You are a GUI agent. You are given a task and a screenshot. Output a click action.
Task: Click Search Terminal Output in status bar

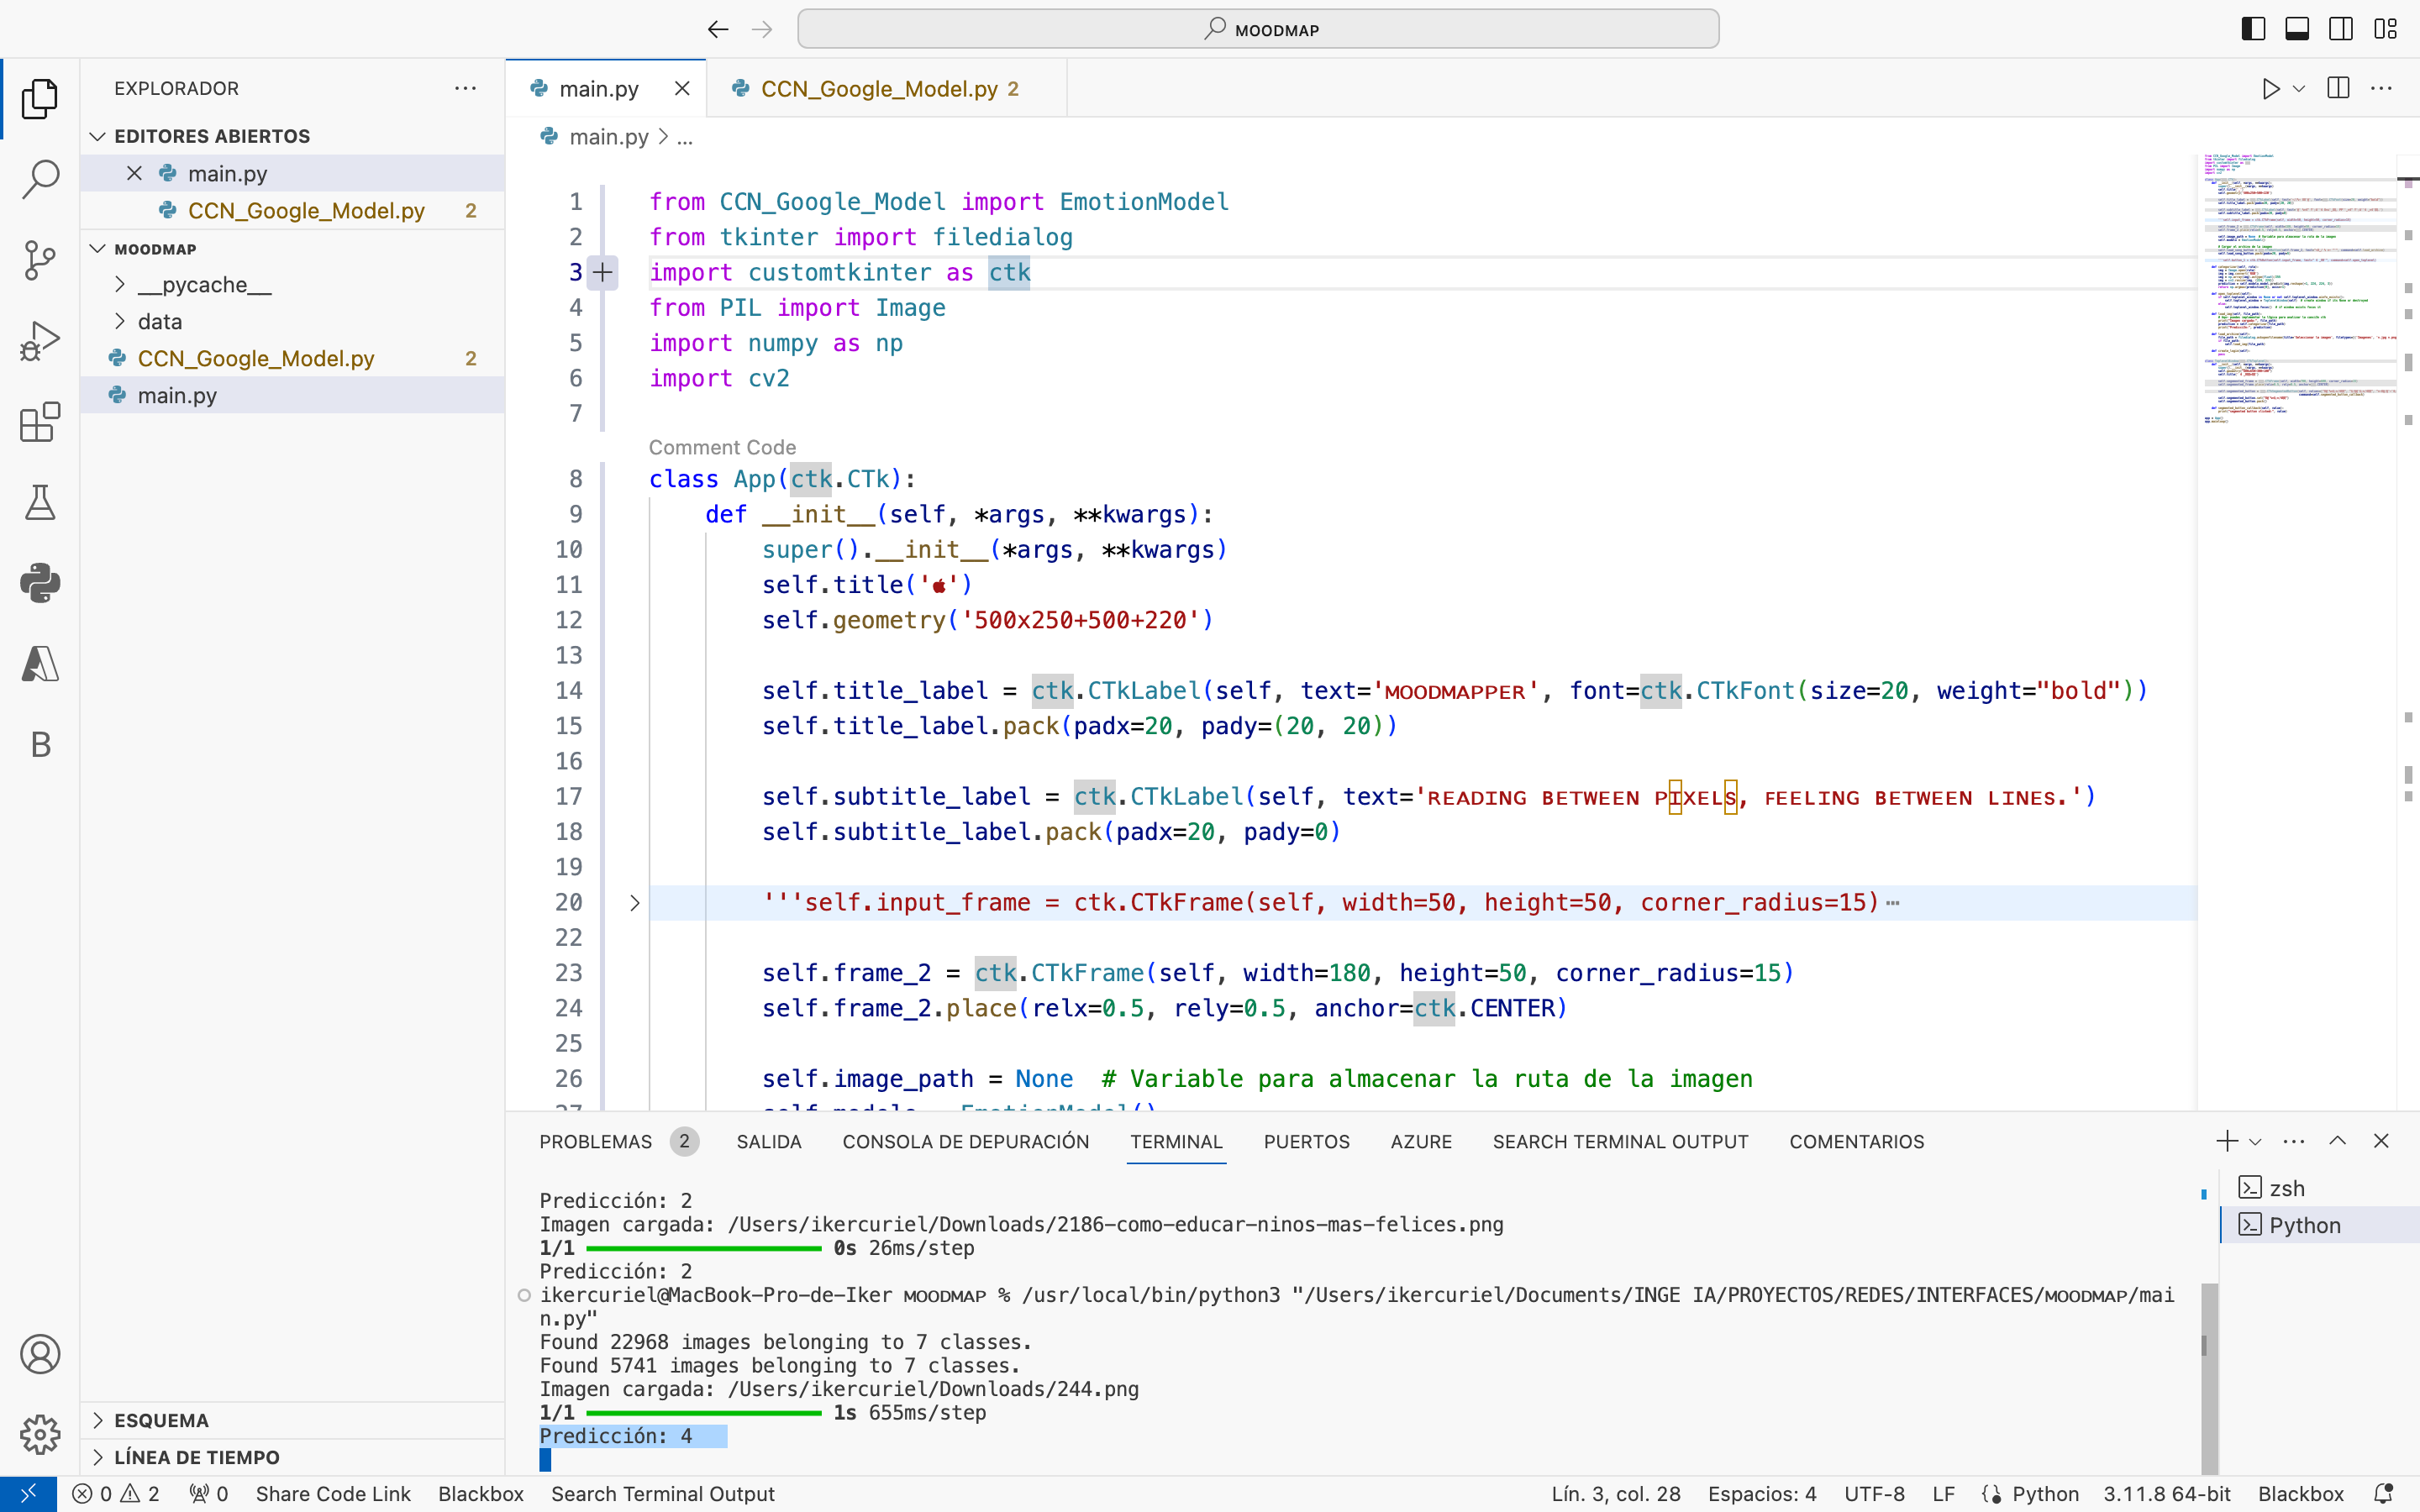click(663, 1494)
